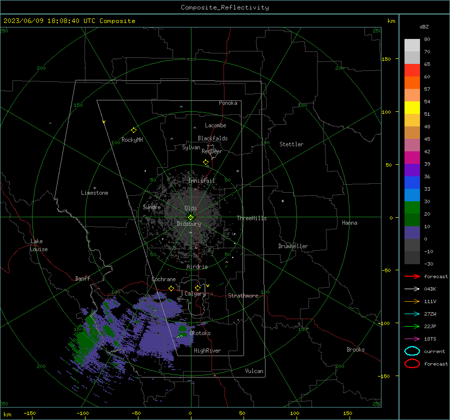Image resolution: width=450 pixels, height=420 pixels.
Task: Click the dBZ legend heading
Action: (x=424, y=26)
